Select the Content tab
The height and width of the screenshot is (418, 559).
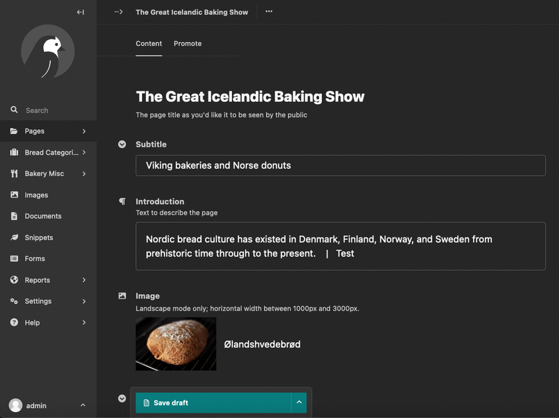pos(149,43)
